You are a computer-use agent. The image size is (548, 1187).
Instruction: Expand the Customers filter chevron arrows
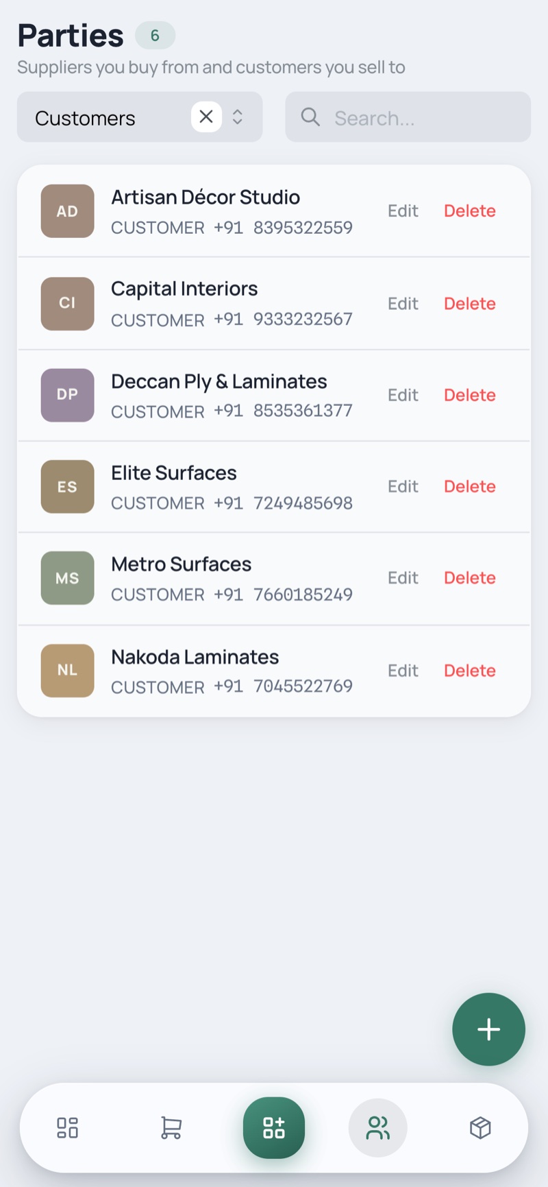(x=238, y=117)
